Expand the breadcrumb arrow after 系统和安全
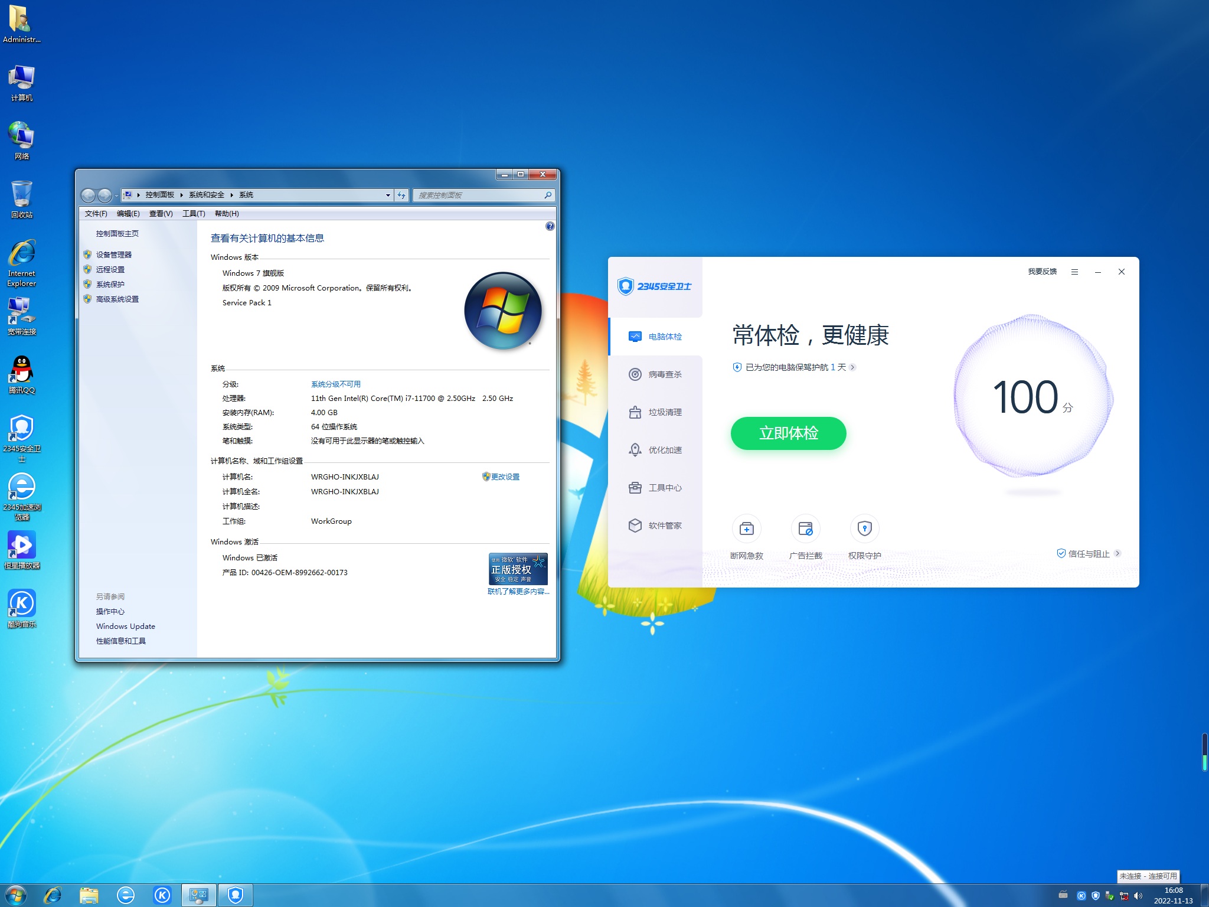The height and width of the screenshot is (907, 1209). [x=231, y=195]
